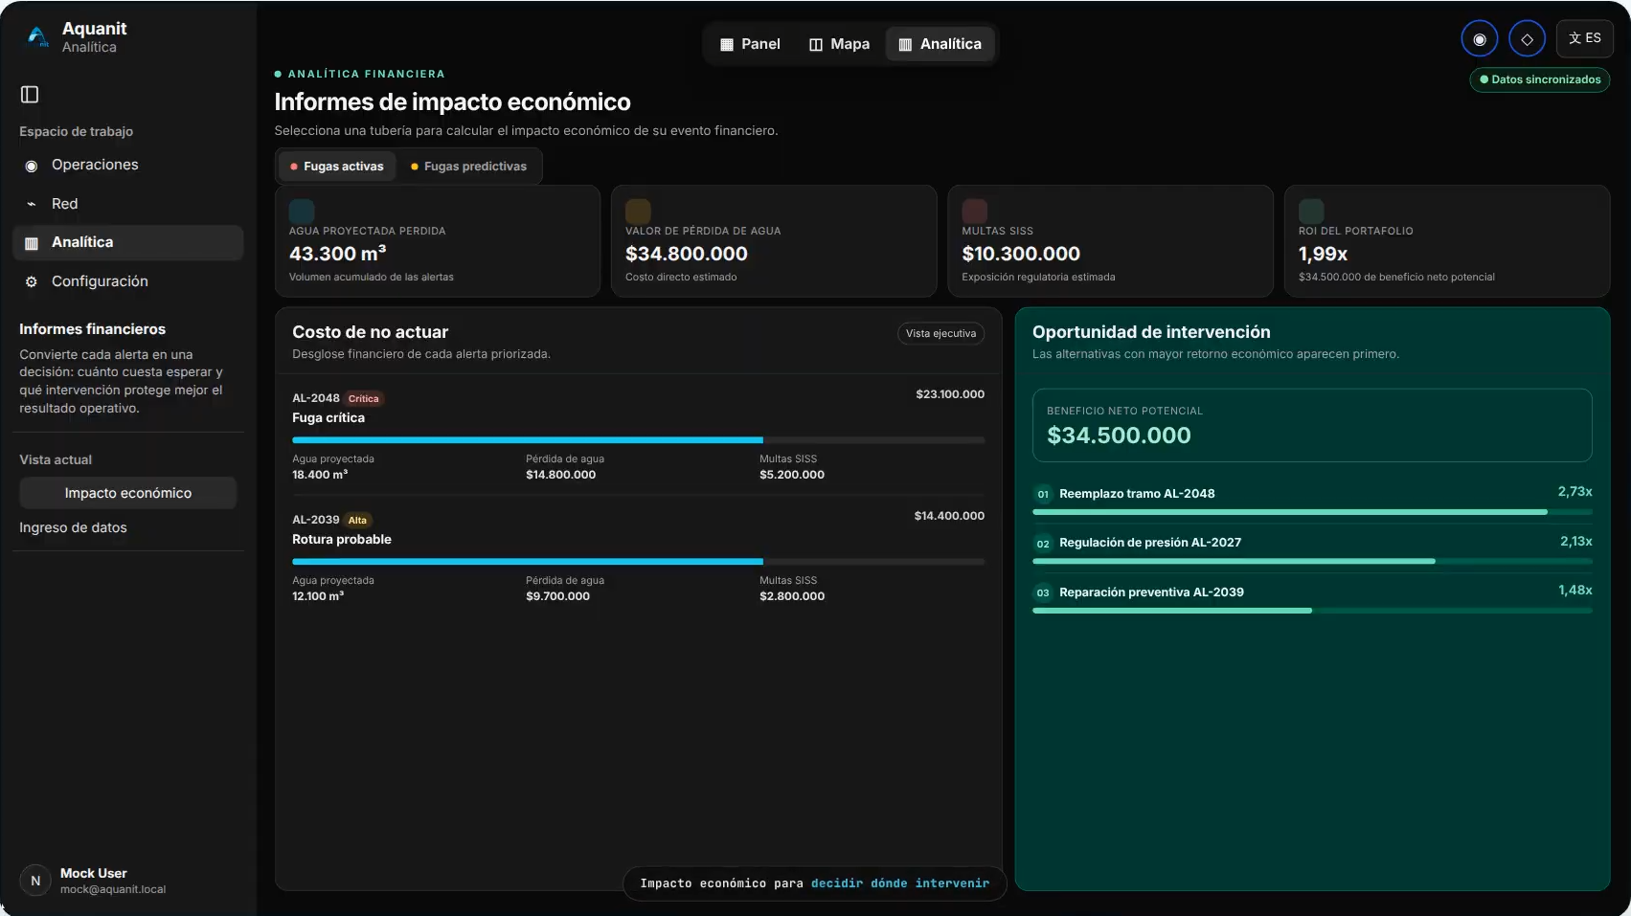Image resolution: width=1631 pixels, height=916 pixels.
Task: Collapse the sidebar panel icon
Action: click(30, 94)
